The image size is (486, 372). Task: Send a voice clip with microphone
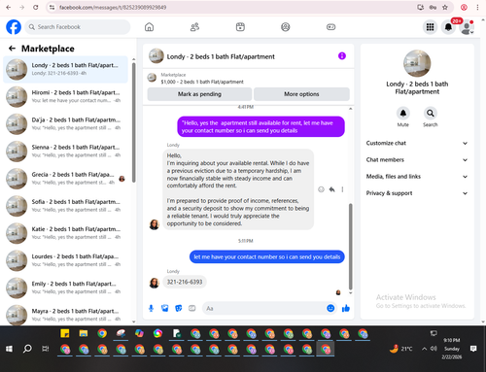(151, 308)
